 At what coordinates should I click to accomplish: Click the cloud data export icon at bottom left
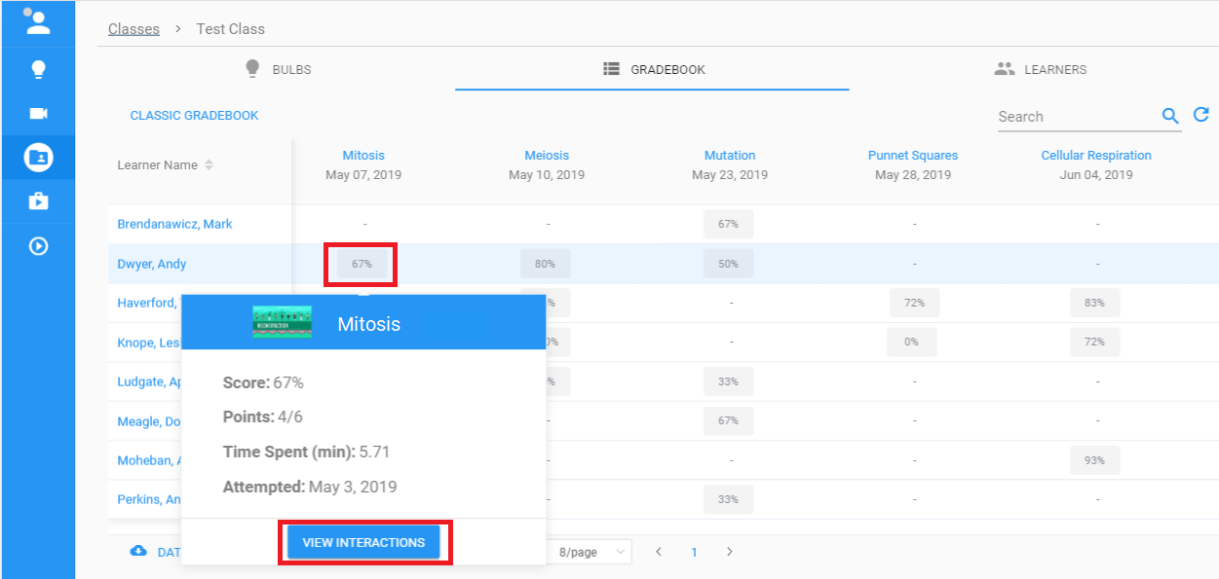click(137, 551)
